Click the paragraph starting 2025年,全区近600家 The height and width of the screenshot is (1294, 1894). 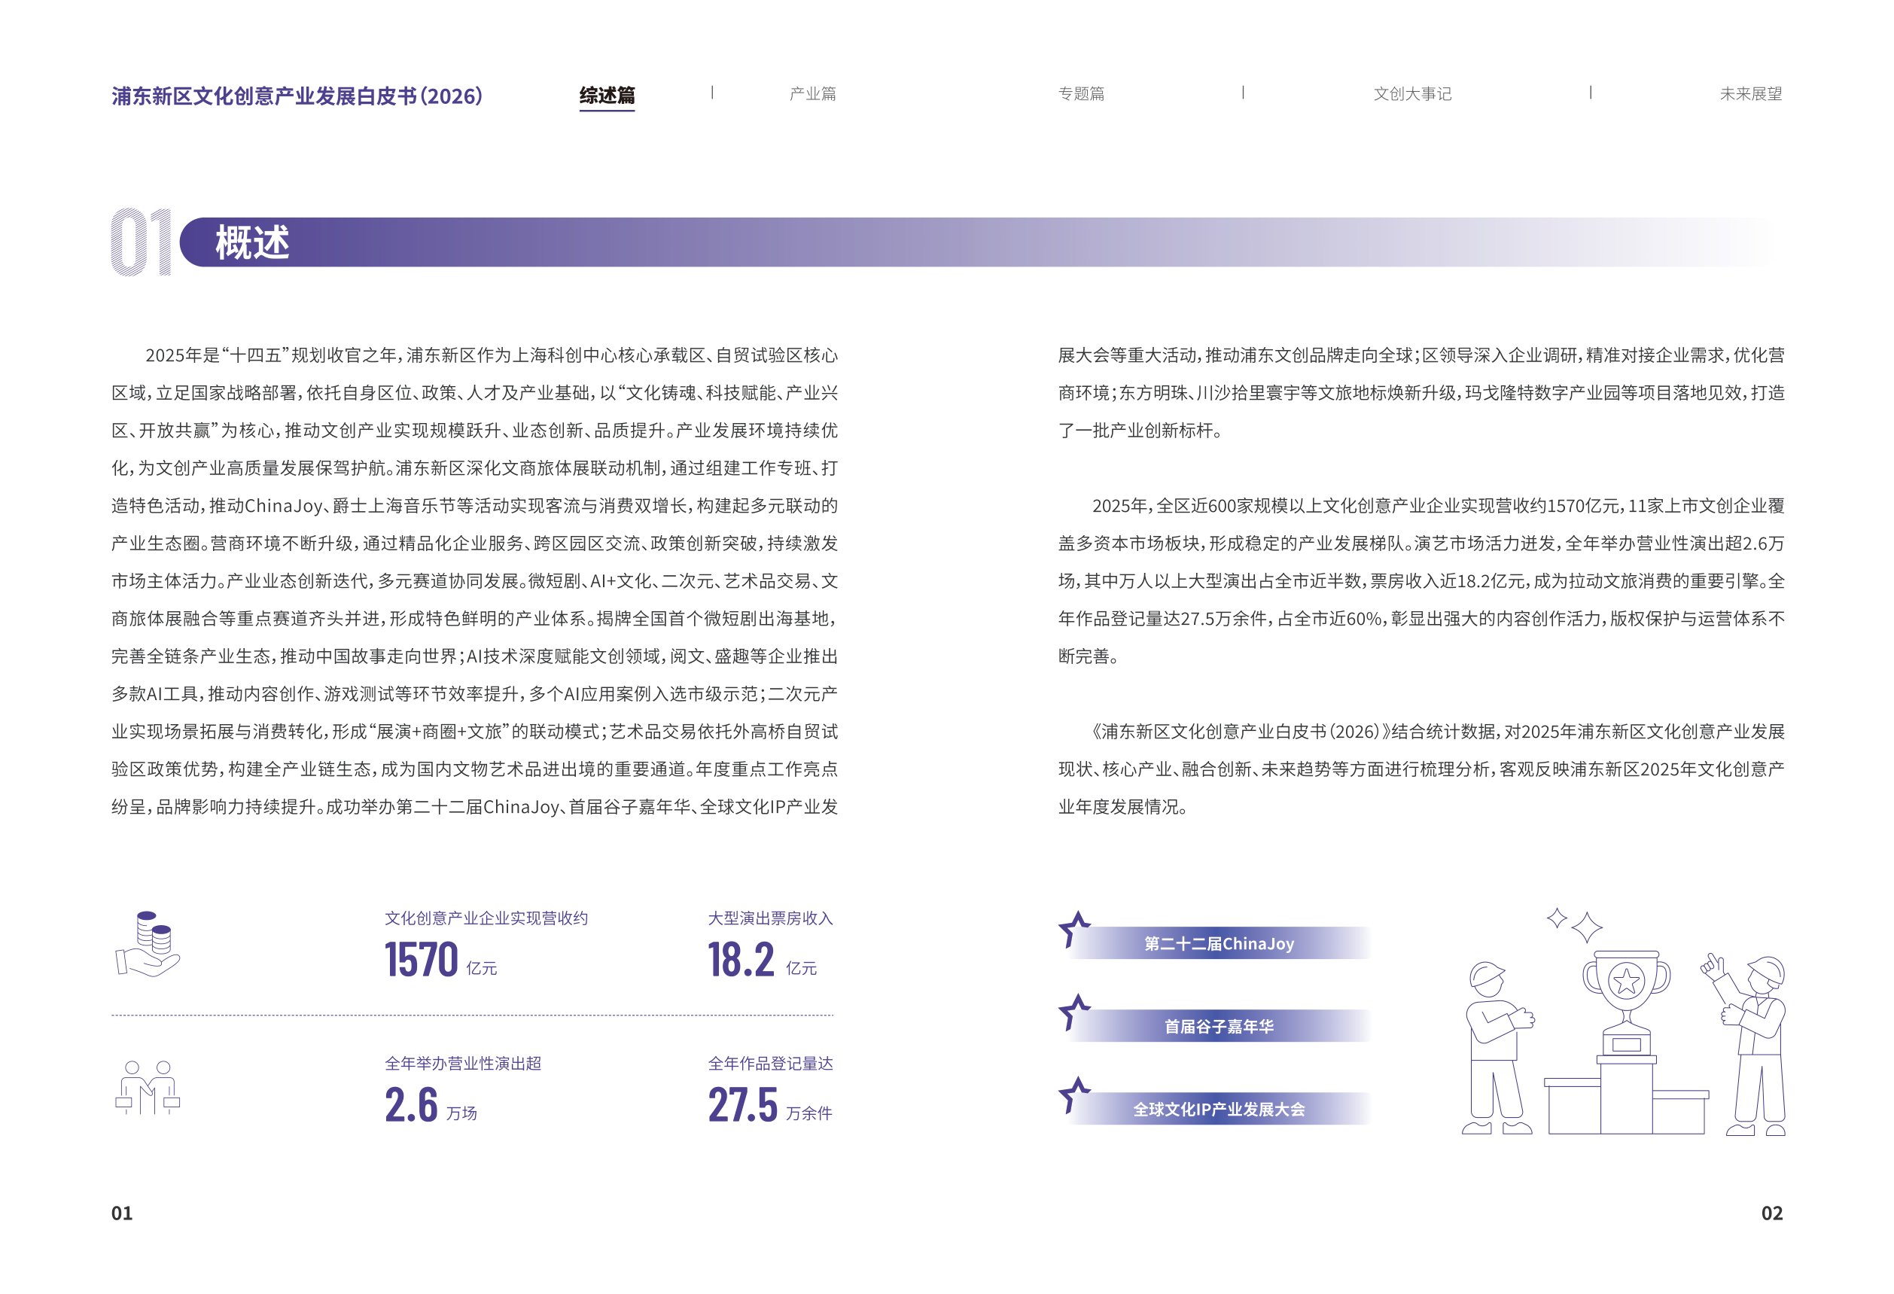1421,581
